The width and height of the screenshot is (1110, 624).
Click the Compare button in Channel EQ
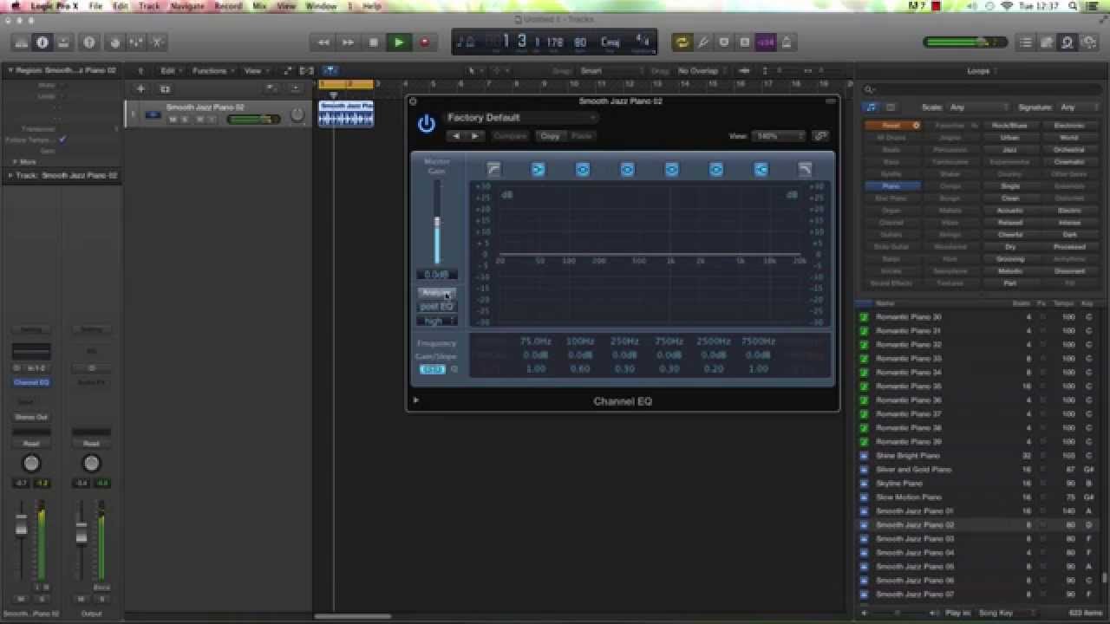510,136
